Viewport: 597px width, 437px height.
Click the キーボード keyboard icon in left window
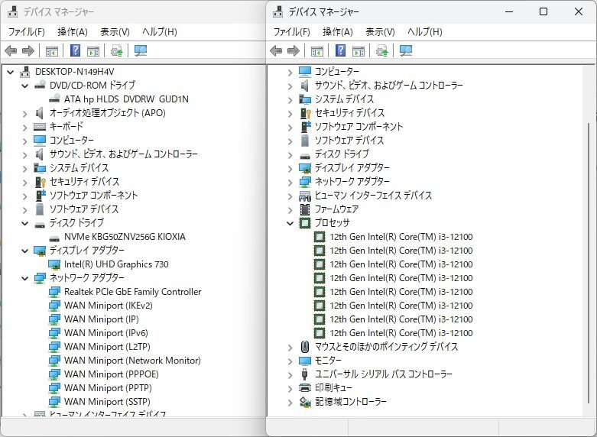point(40,126)
